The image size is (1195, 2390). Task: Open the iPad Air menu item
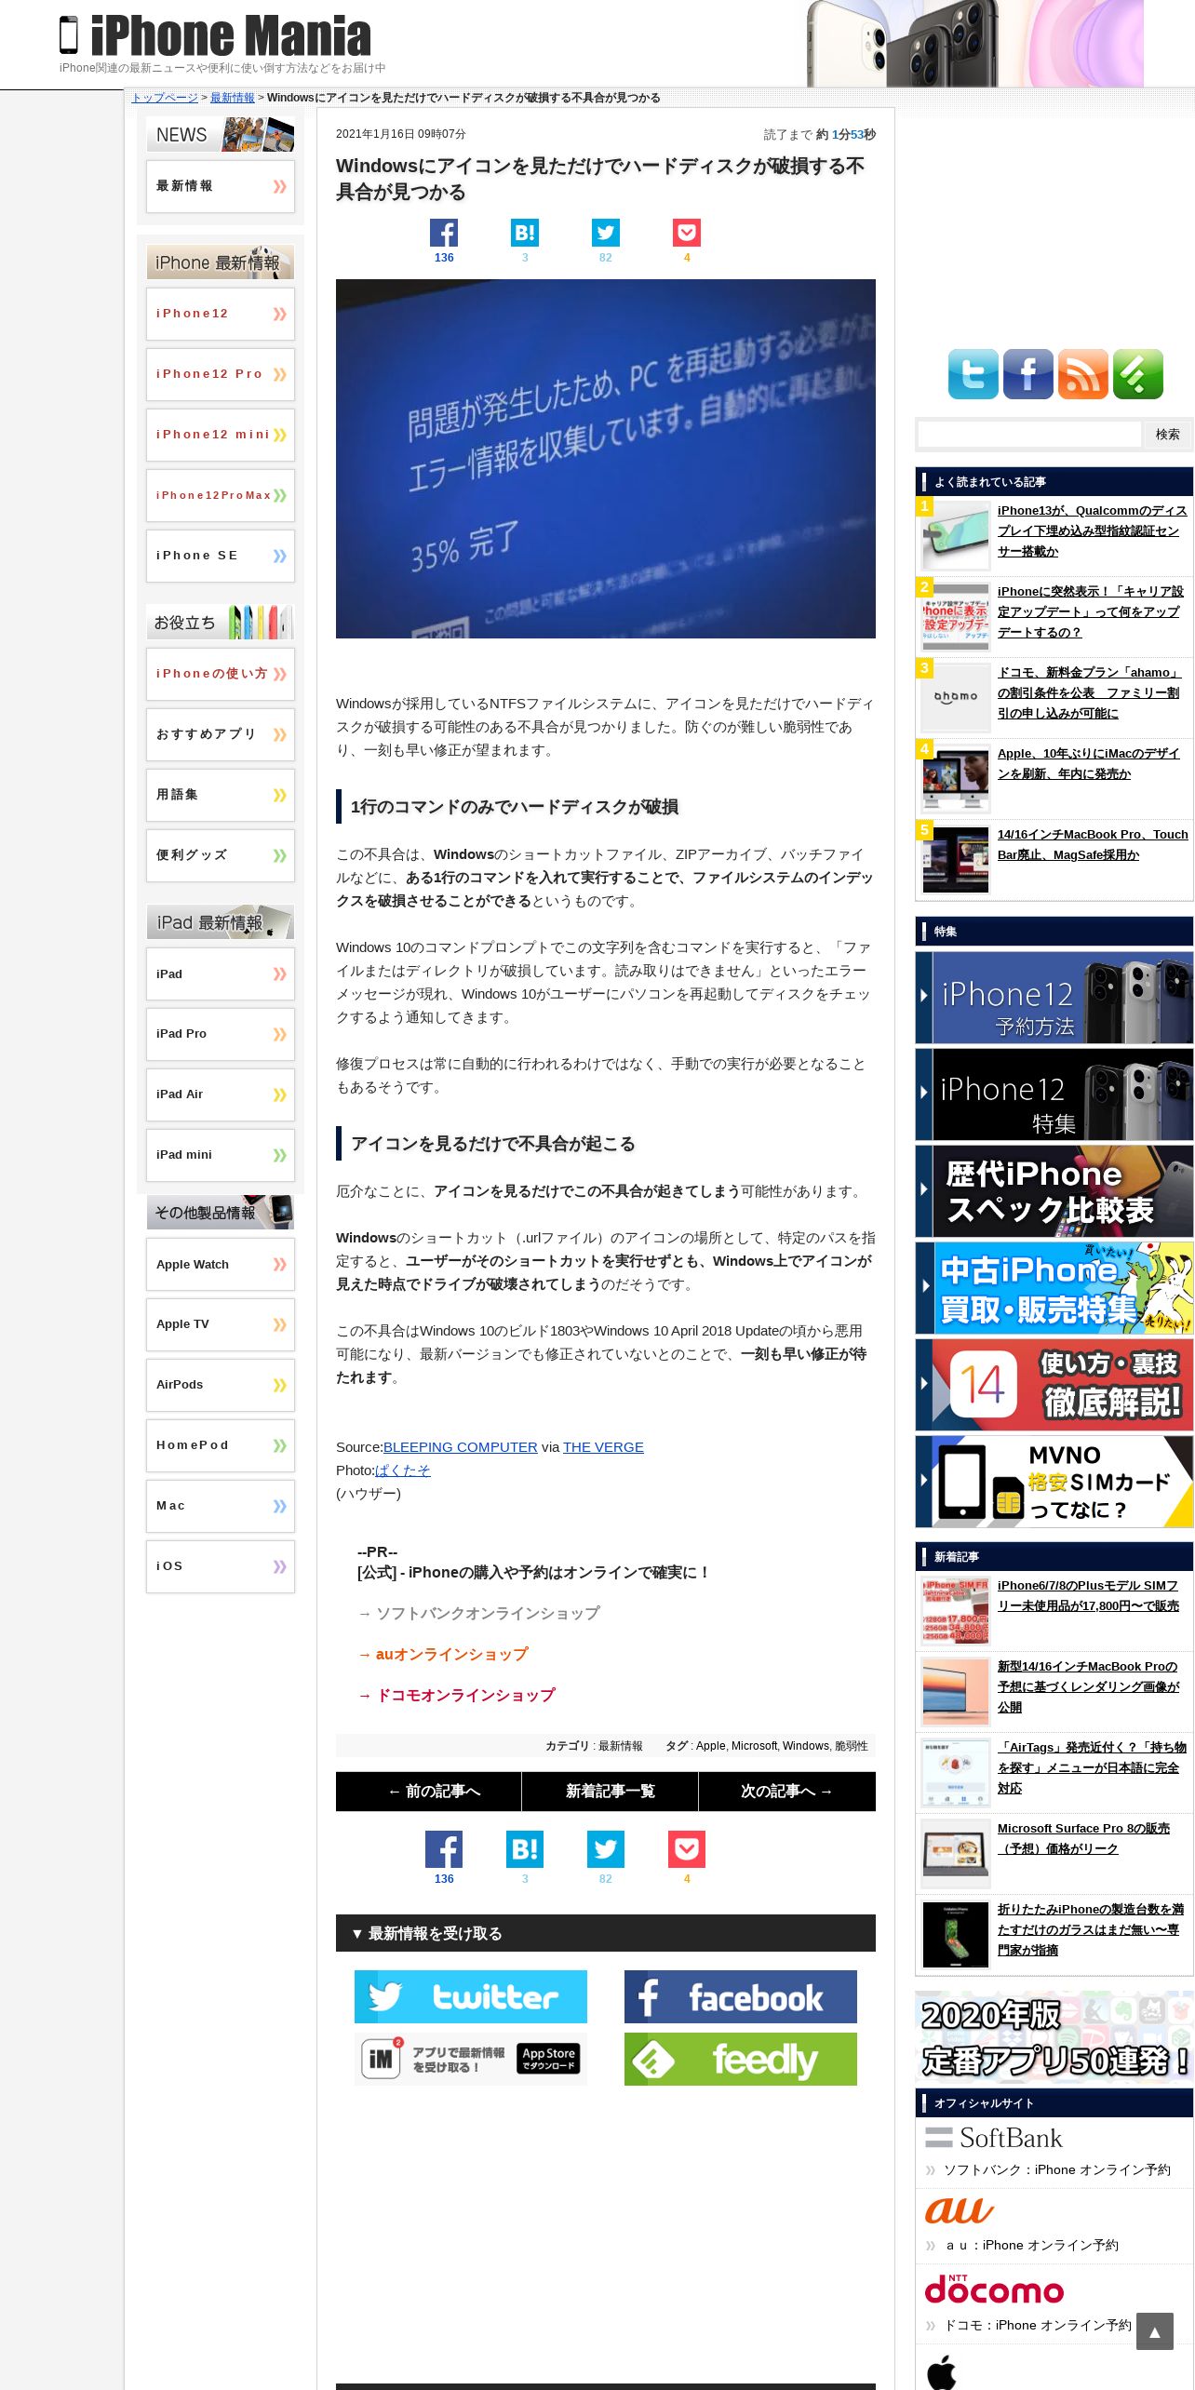[x=221, y=1094]
